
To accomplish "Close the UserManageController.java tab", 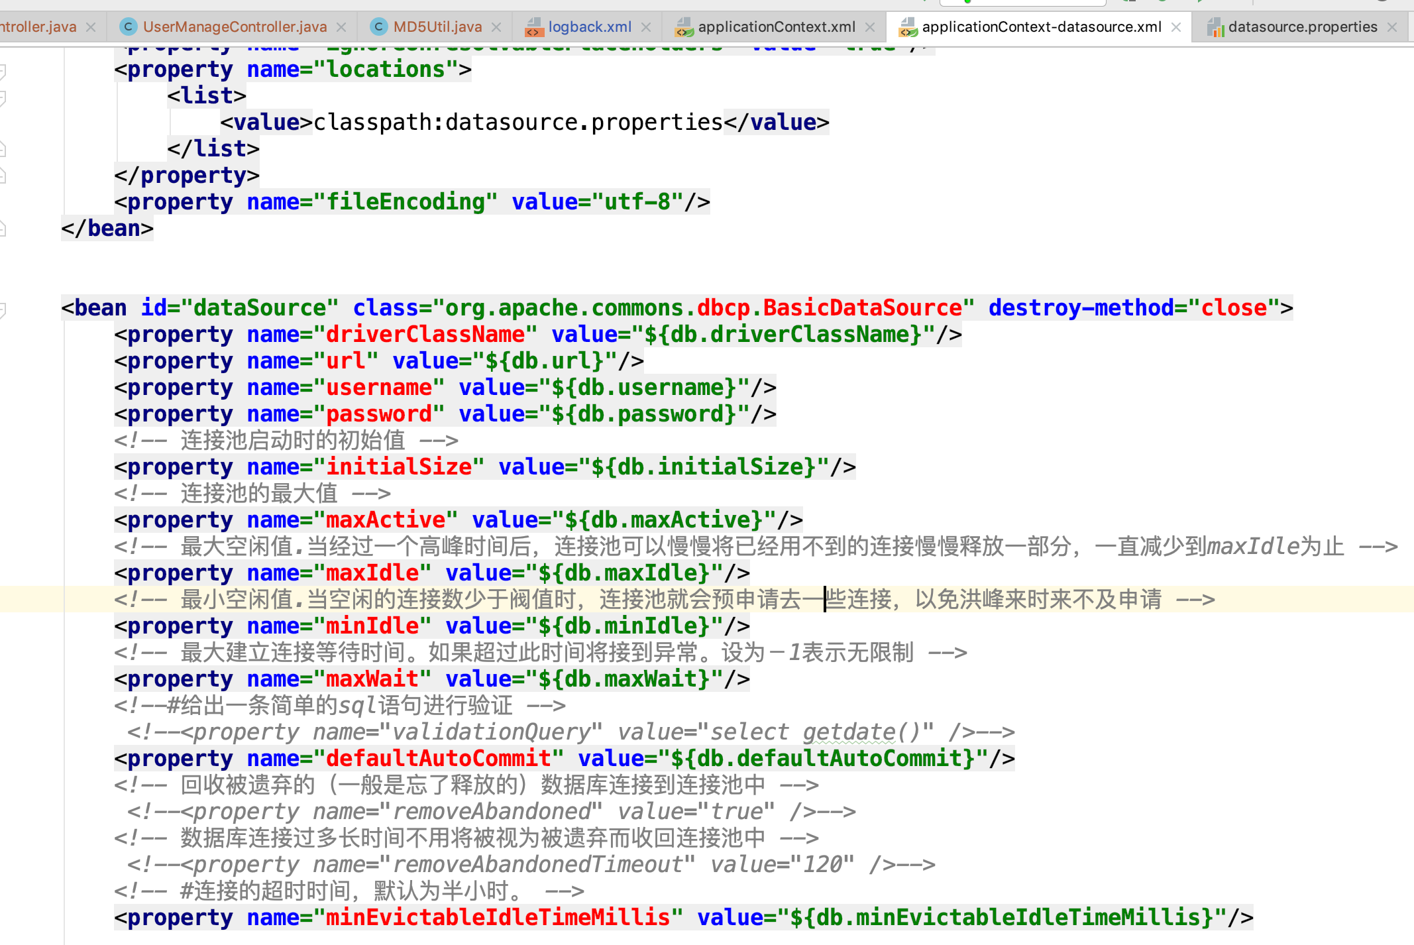I will coord(341,27).
